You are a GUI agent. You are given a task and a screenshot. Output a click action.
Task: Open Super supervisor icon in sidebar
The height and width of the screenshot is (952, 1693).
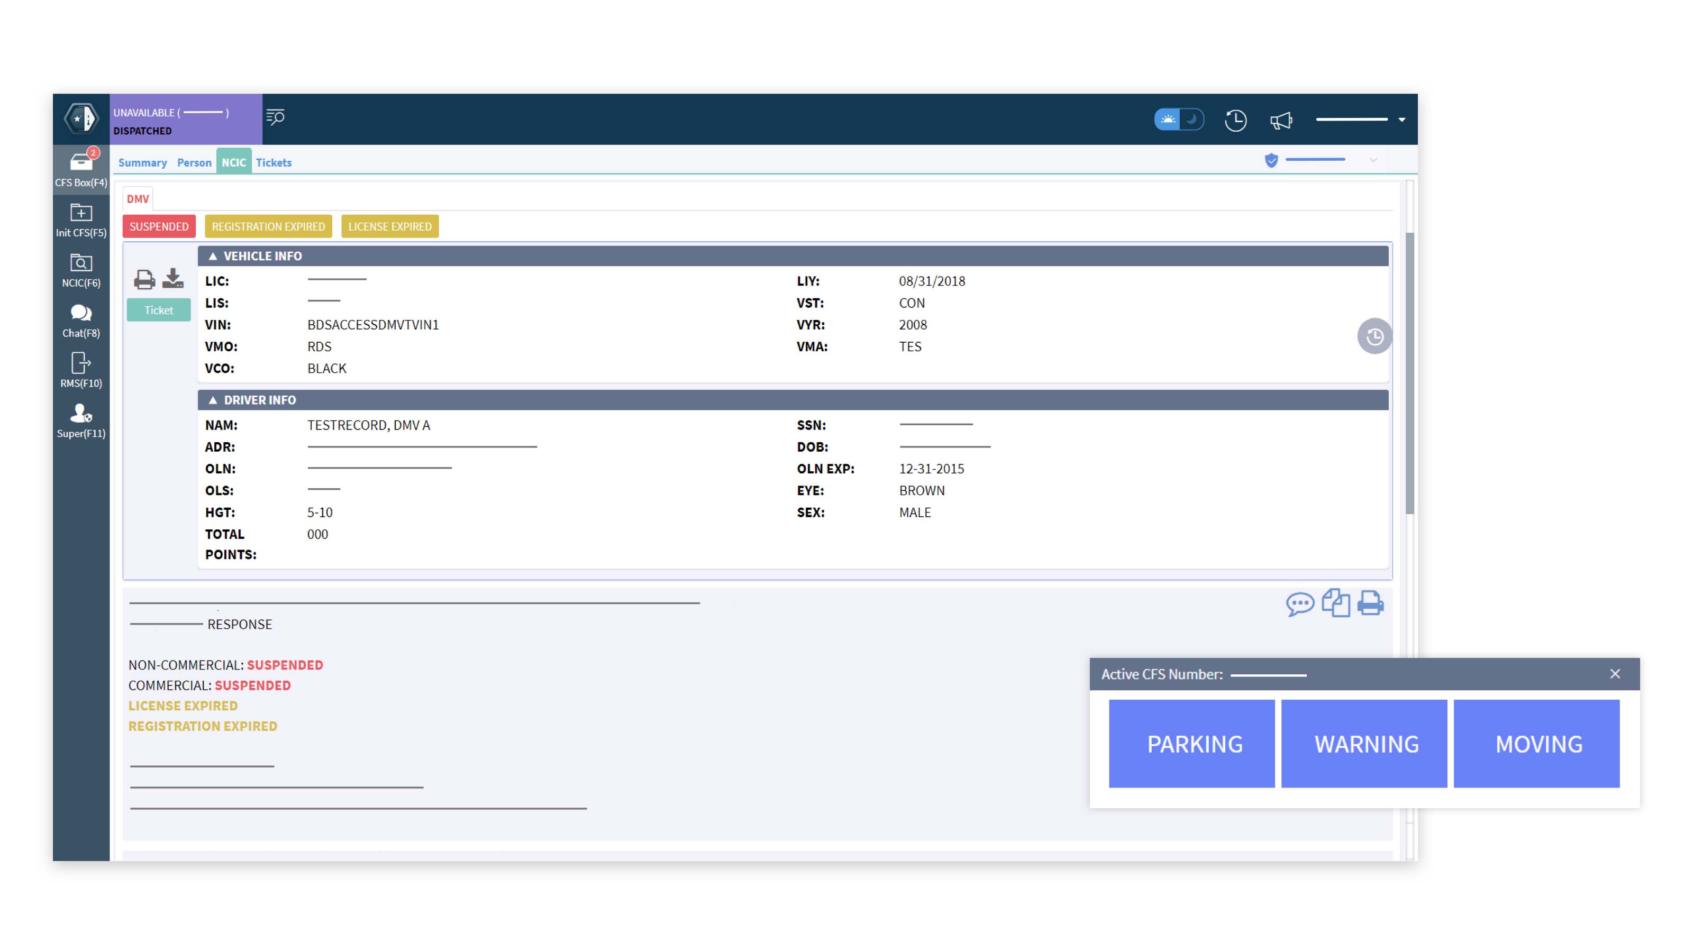coord(81,413)
